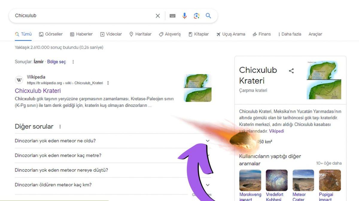Click the Vikipedi source link in the panel
359x201 pixels.
point(276,131)
